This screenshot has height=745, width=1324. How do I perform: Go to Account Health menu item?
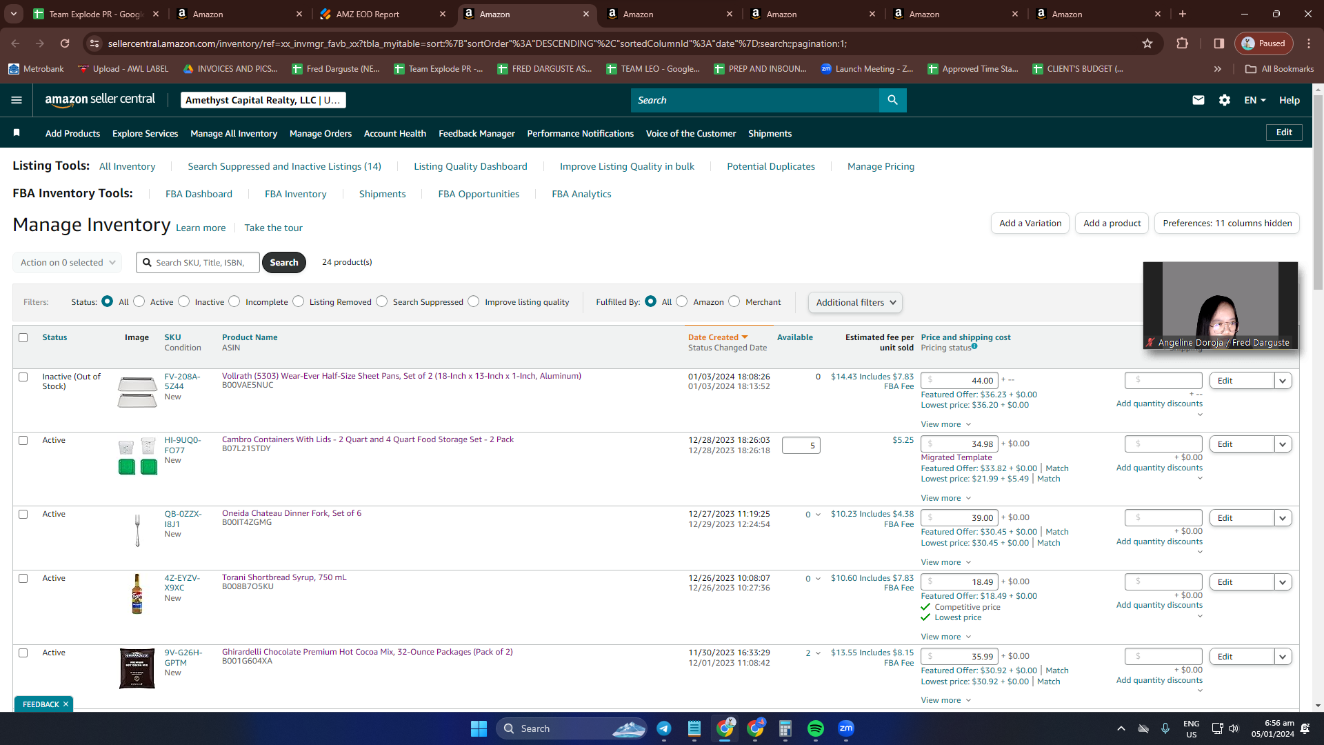coord(395,133)
